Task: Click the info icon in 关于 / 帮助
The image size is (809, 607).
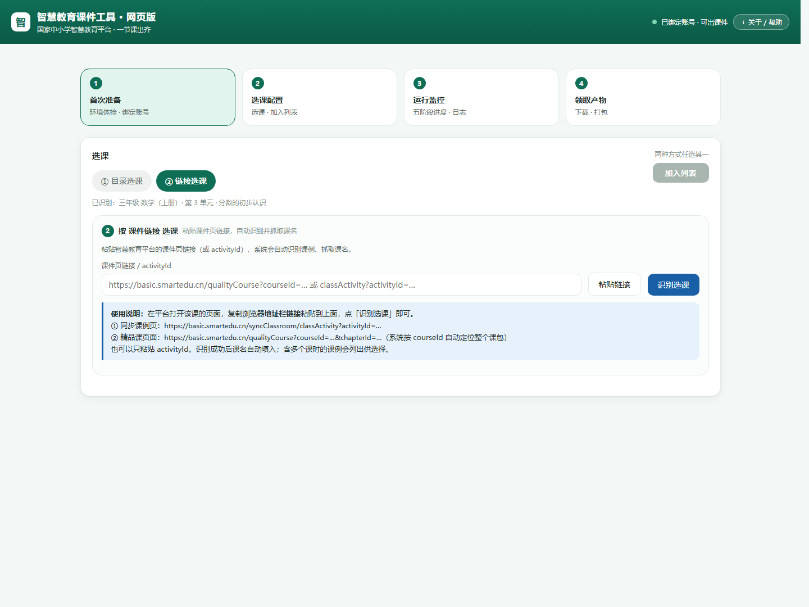Action: (x=743, y=22)
